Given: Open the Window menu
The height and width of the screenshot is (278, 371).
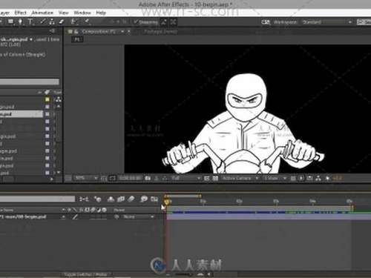Looking at the screenshot, I should point(82,13).
